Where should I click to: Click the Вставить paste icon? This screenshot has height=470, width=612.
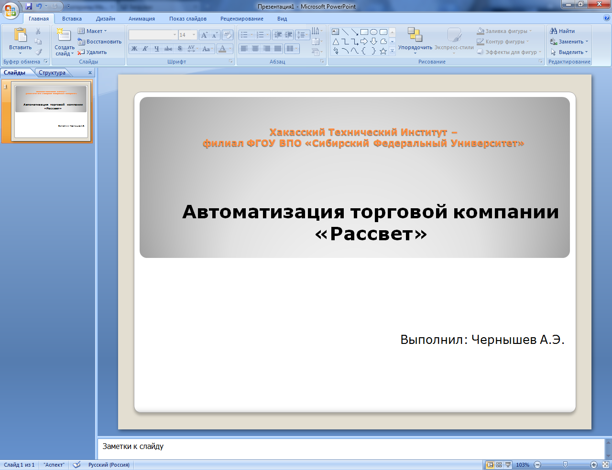click(x=20, y=35)
